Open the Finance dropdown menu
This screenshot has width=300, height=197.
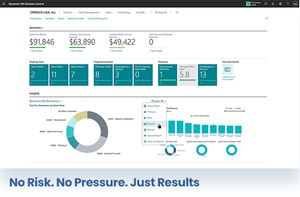coord(69,12)
